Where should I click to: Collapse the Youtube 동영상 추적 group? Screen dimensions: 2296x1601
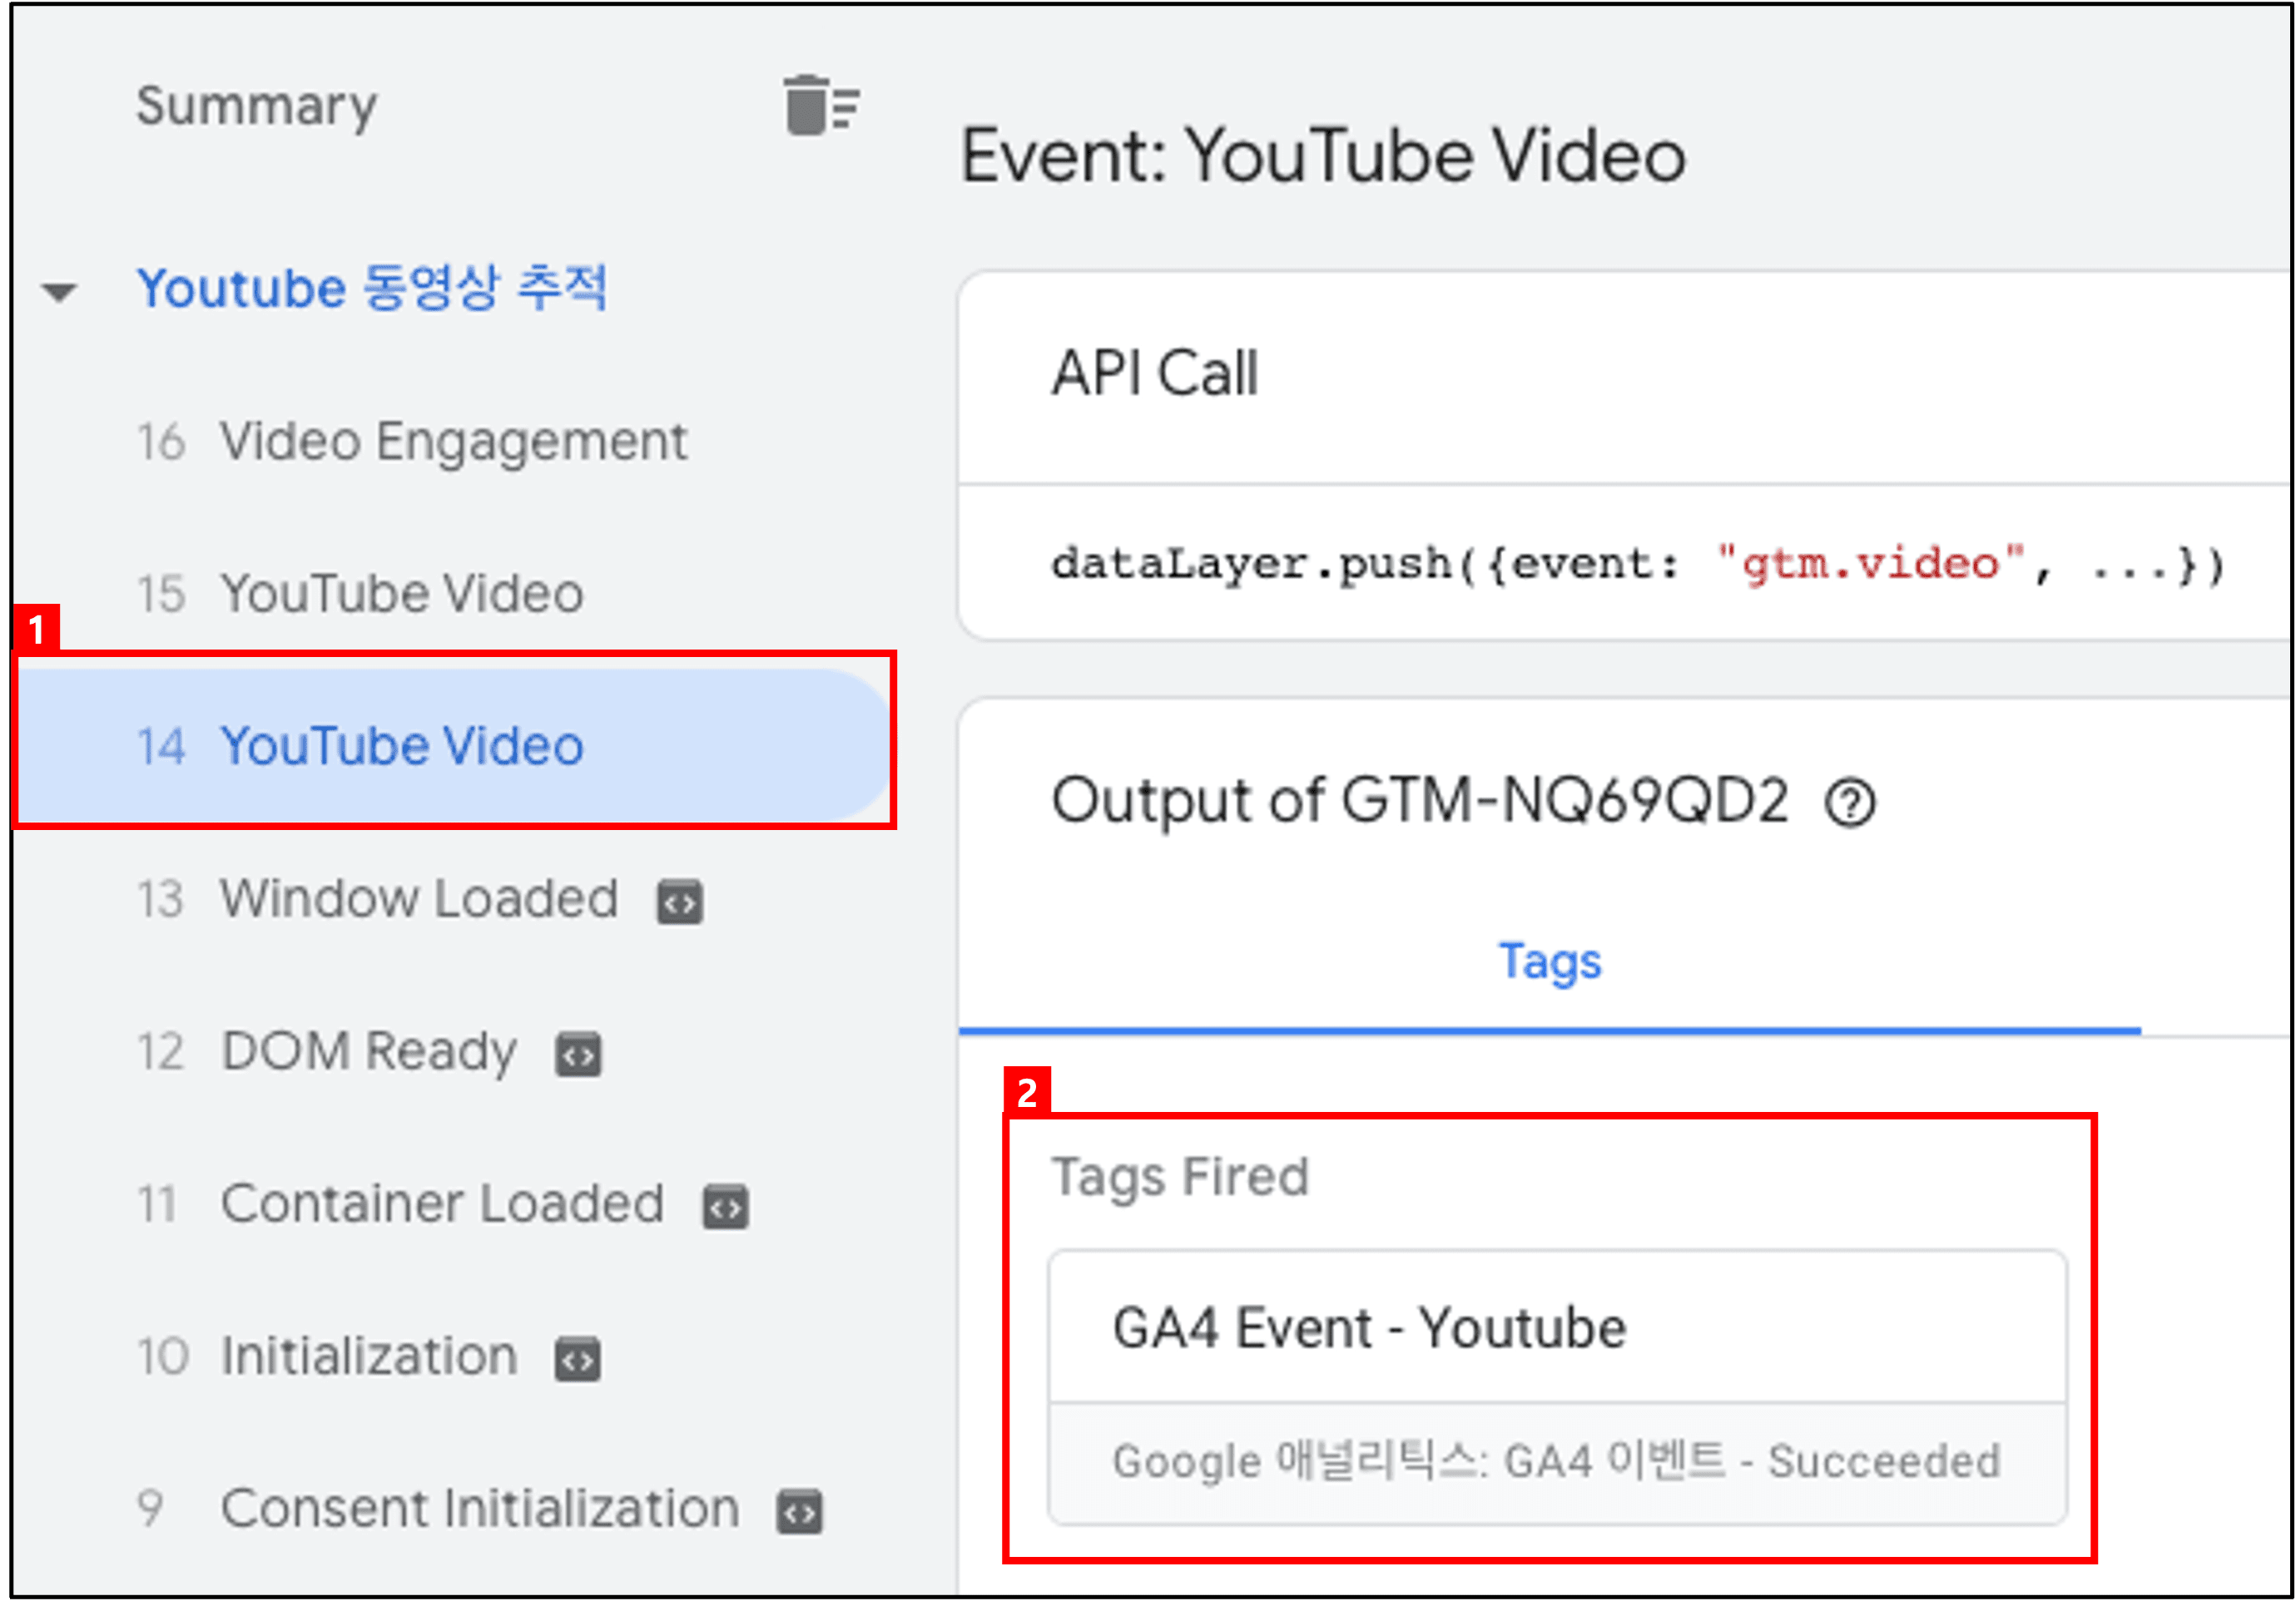pyautogui.click(x=59, y=292)
